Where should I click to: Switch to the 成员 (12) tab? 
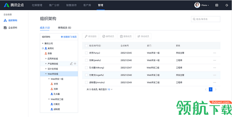[x=45, y=28]
